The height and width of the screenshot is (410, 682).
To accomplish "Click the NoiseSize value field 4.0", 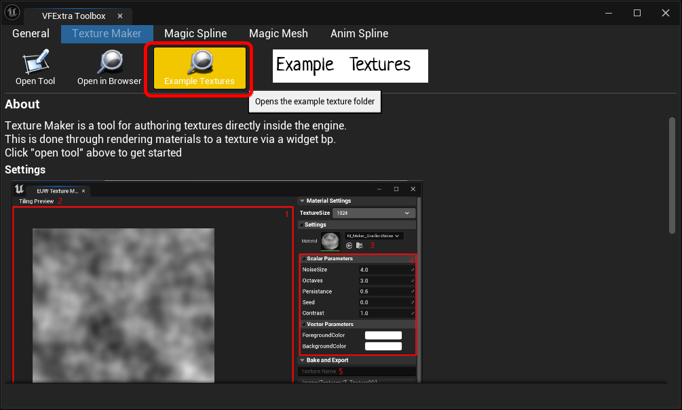I will click(x=386, y=270).
